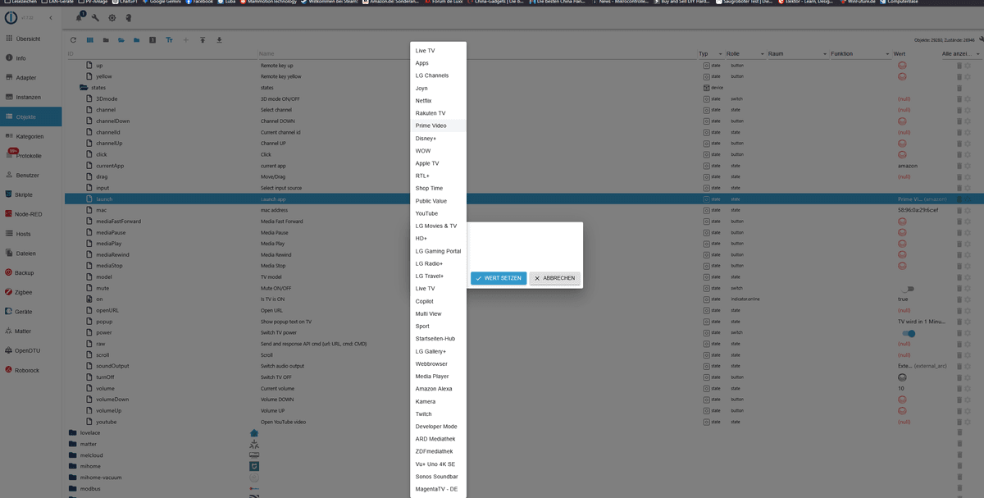Refresh the objects list
The height and width of the screenshot is (498, 984).
(73, 39)
